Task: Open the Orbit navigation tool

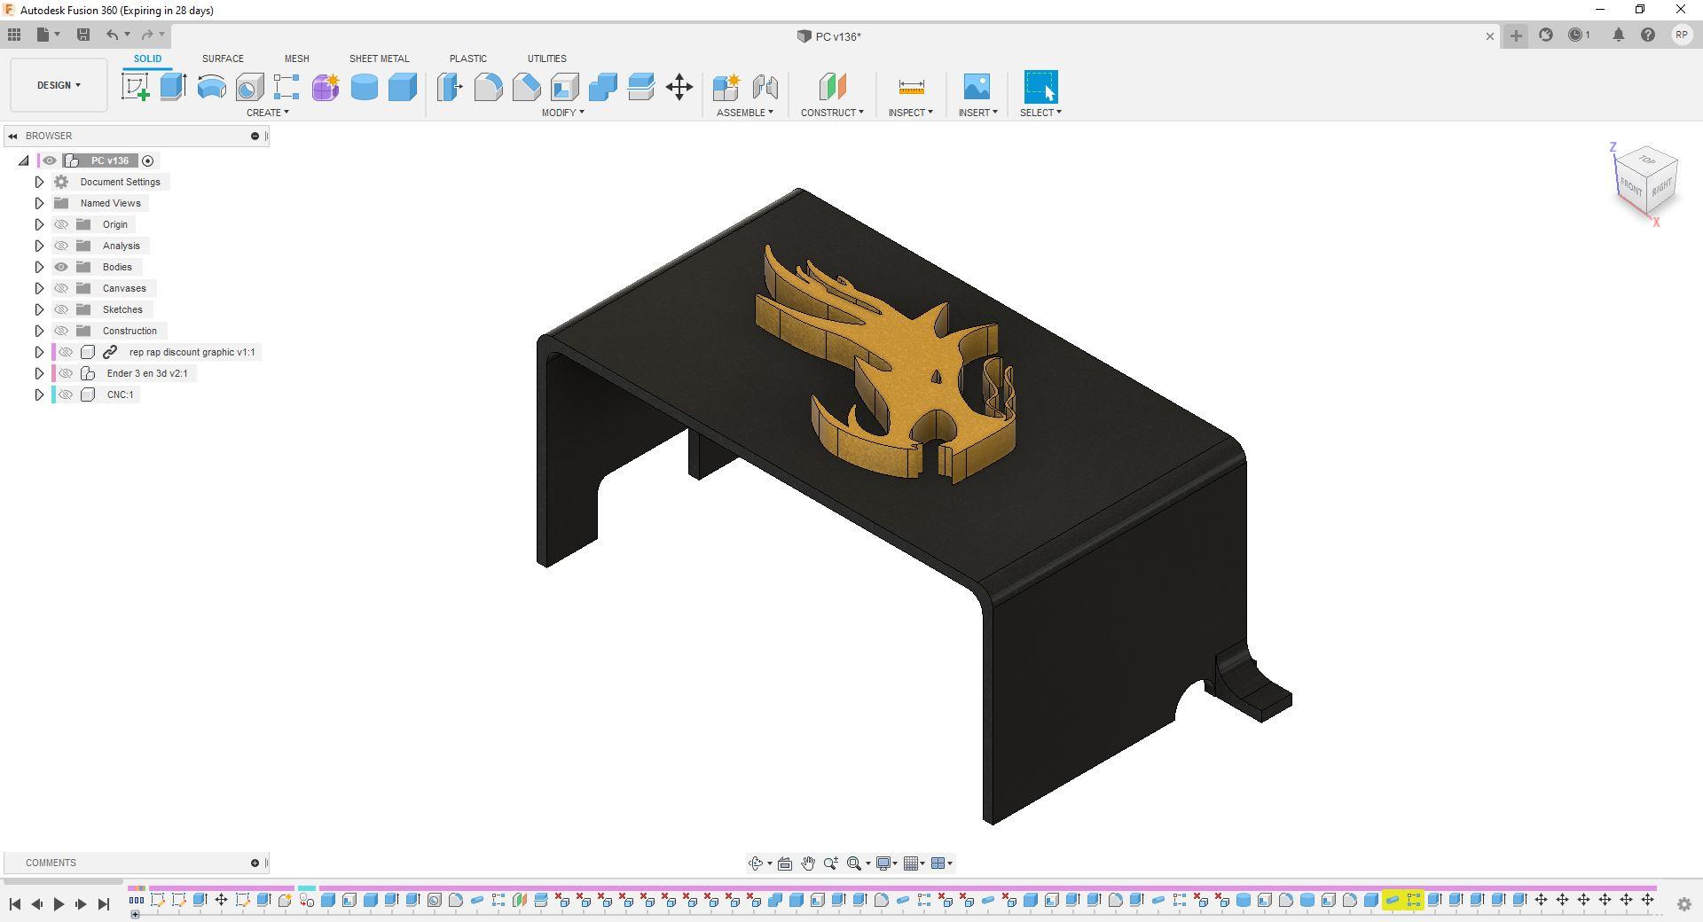Action: click(755, 863)
